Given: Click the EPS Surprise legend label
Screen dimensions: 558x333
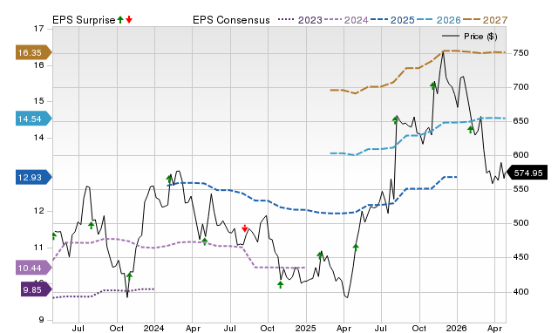Looking at the screenshot, I should click(x=84, y=20).
